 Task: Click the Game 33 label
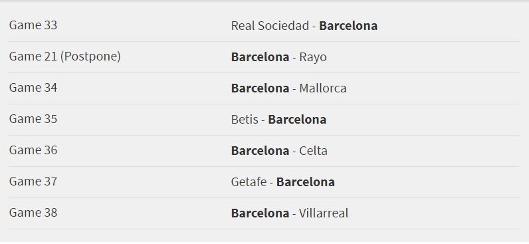33,26
